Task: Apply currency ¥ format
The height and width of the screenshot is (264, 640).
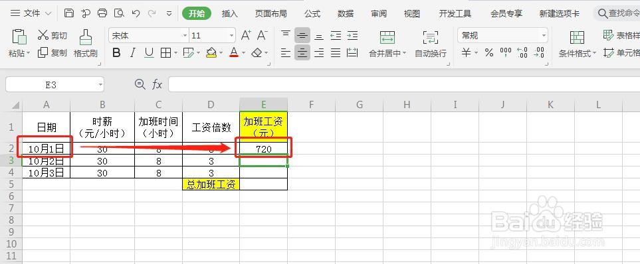Action: [x=466, y=52]
